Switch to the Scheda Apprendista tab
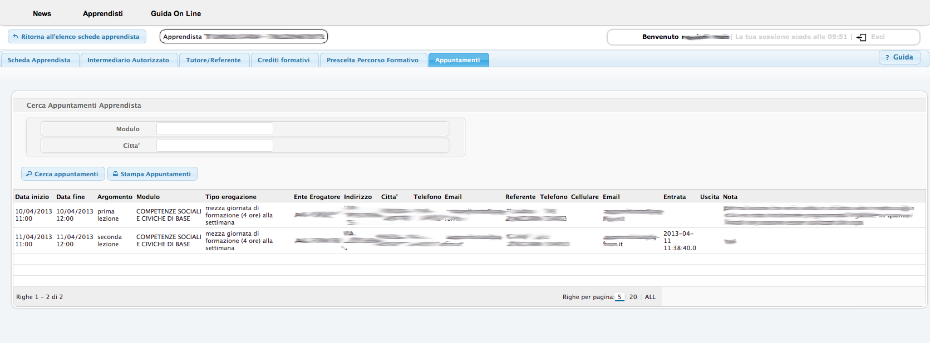 pyautogui.click(x=39, y=60)
